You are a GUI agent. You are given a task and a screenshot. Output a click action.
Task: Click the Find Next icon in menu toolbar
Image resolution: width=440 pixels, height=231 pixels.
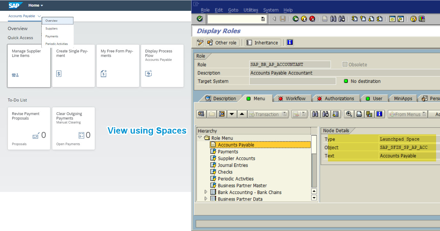[x=325, y=114]
